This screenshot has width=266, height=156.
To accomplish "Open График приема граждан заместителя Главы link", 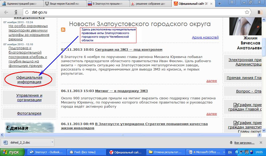I will pos(245,127).
